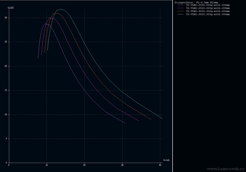Screen dimensions: 246x172
Task: Click the y-axis tick value 25
Action: point(6,42)
